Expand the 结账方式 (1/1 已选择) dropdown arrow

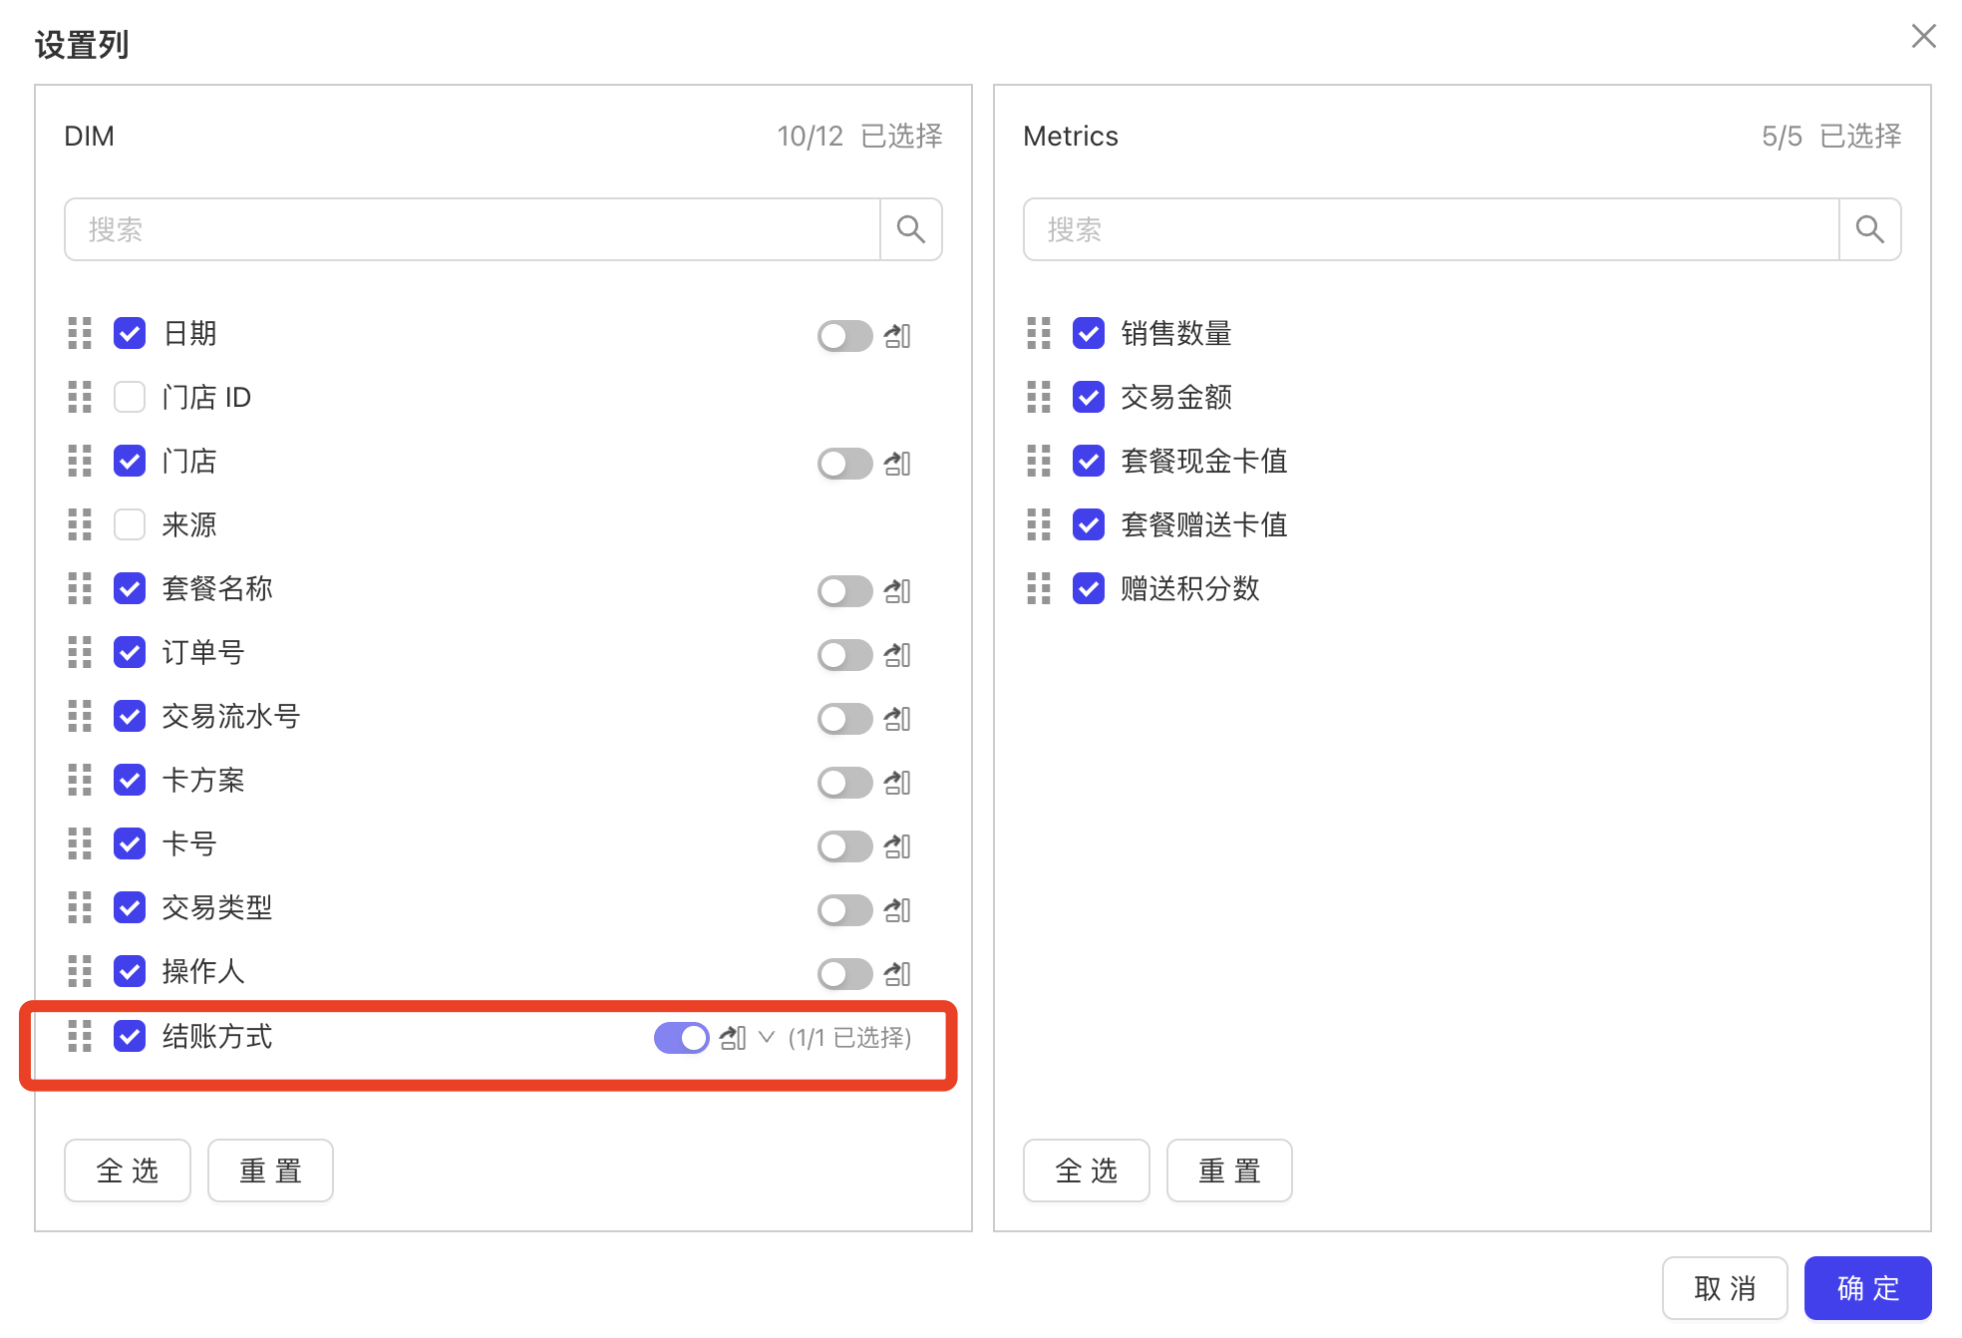click(x=767, y=1038)
